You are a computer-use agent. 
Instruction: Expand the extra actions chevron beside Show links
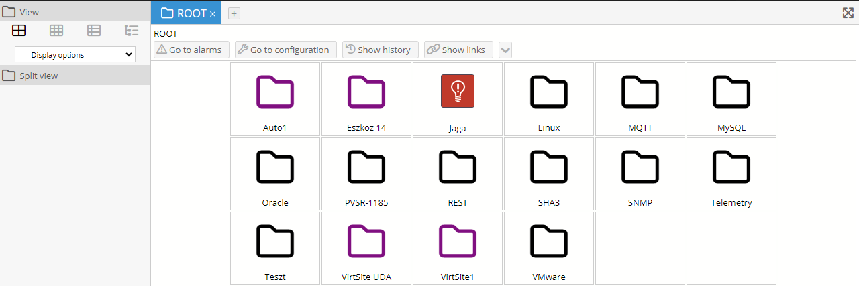click(x=505, y=50)
